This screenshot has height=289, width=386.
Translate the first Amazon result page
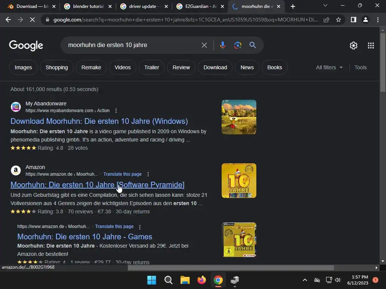123,174
